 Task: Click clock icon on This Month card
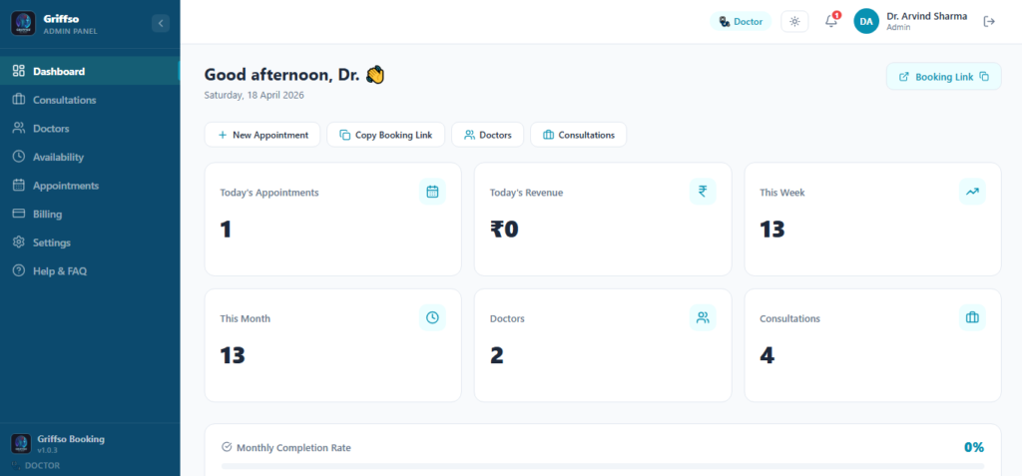click(432, 317)
